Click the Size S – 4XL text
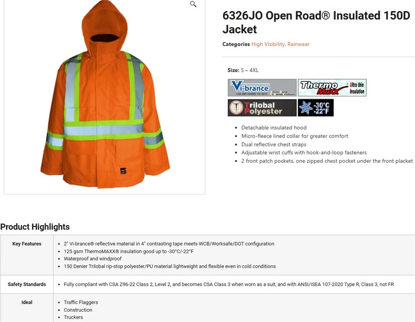415x322 pixels. click(x=243, y=70)
